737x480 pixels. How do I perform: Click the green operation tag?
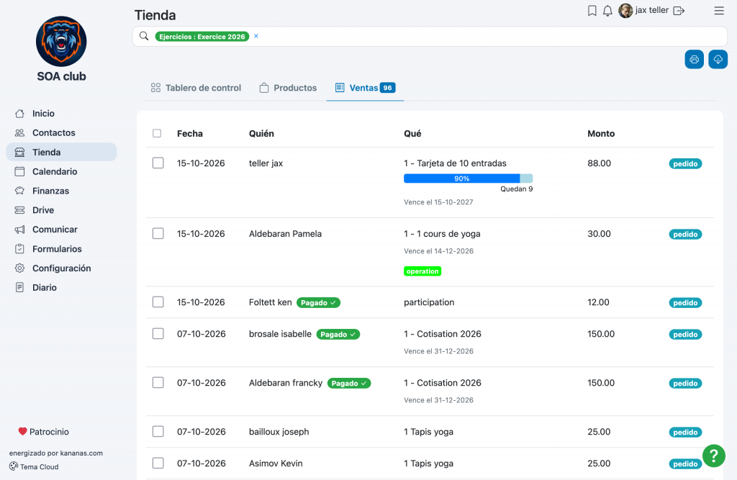tap(422, 271)
